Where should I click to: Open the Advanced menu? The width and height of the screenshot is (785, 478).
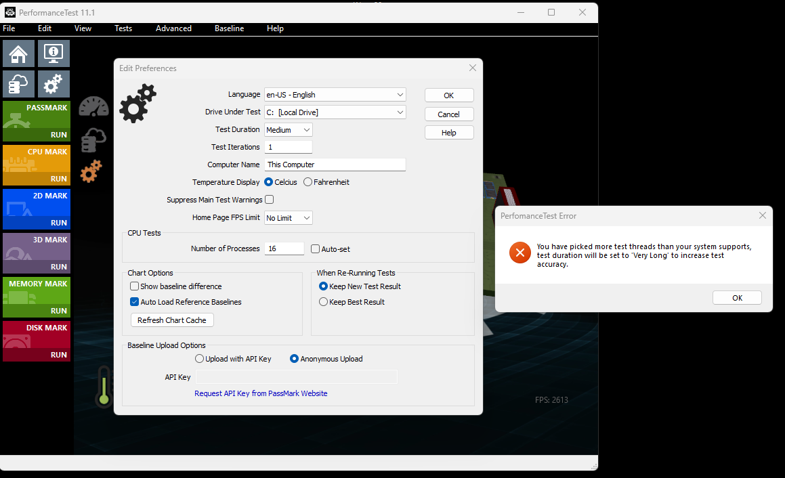(173, 28)
